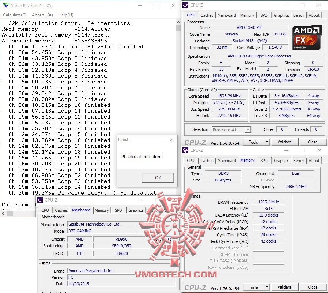Select Caches tab in Mainboard CPU-Z window
The image size is (328, 293).
coord(61,210)
